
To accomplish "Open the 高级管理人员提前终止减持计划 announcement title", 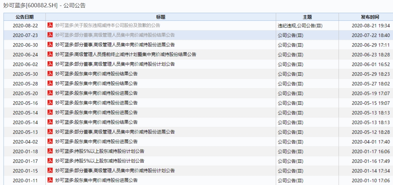I will 126,54.
